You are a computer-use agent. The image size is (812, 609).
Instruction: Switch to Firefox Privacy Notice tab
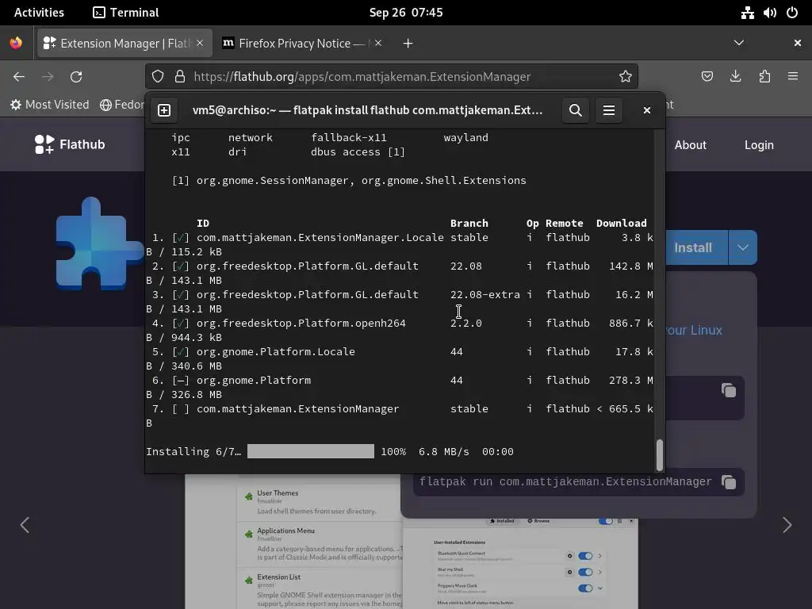(x=302, y=43)
